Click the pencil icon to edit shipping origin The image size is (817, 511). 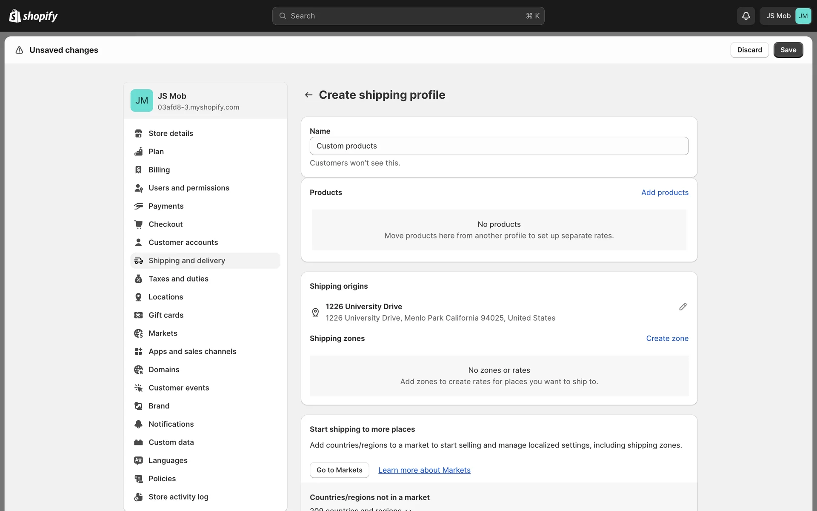pos(683,307)
